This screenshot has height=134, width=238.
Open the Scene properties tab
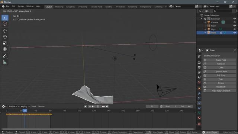[x=199, y=77]
